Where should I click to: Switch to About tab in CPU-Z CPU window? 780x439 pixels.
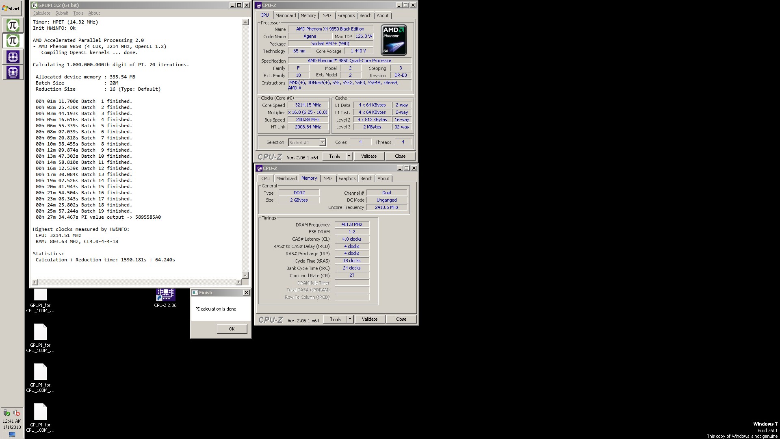[383, 15]
